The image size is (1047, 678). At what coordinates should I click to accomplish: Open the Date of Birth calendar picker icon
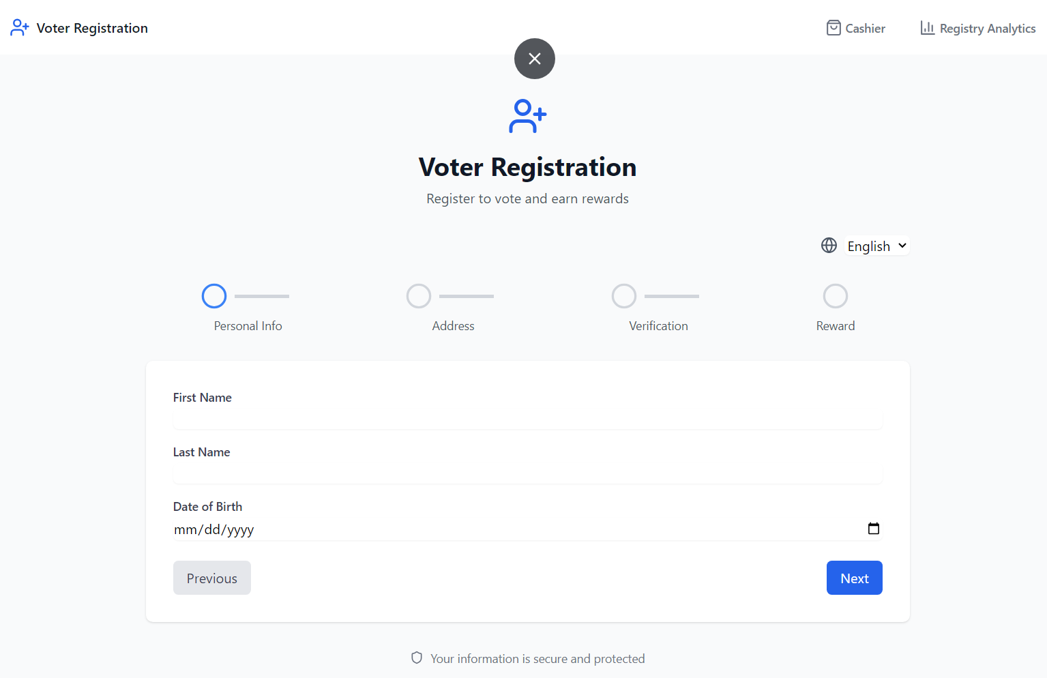873,528
